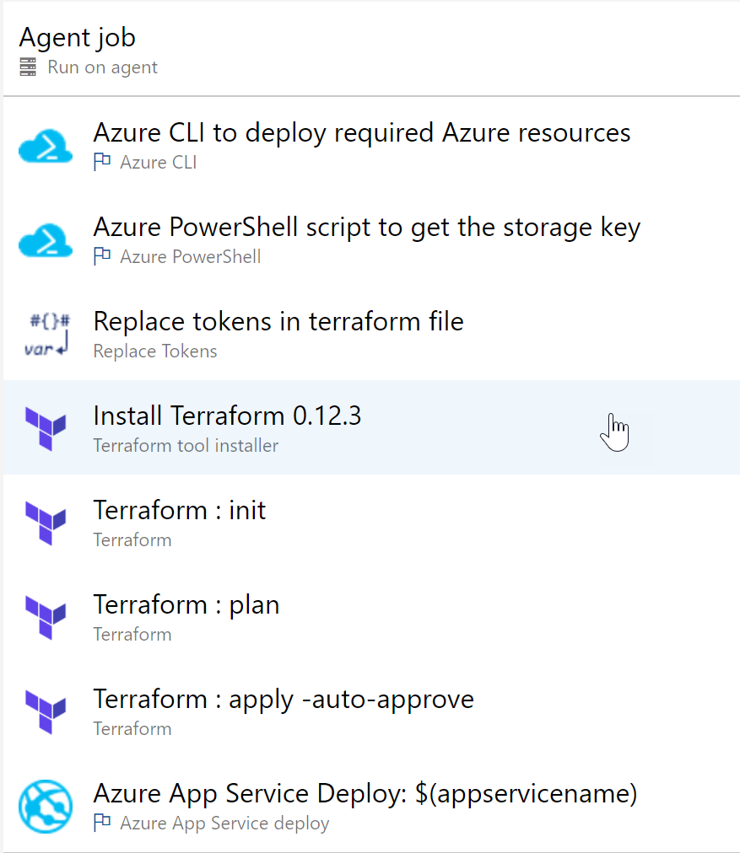The height and width of the screenshot is (853, 740).
Task: Click the Azure CLI cloud icon
Action: point(46,146)
